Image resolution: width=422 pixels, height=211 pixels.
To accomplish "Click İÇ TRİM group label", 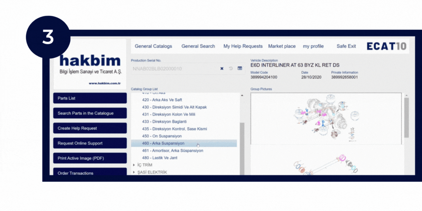I will click(x=145, y=165).
